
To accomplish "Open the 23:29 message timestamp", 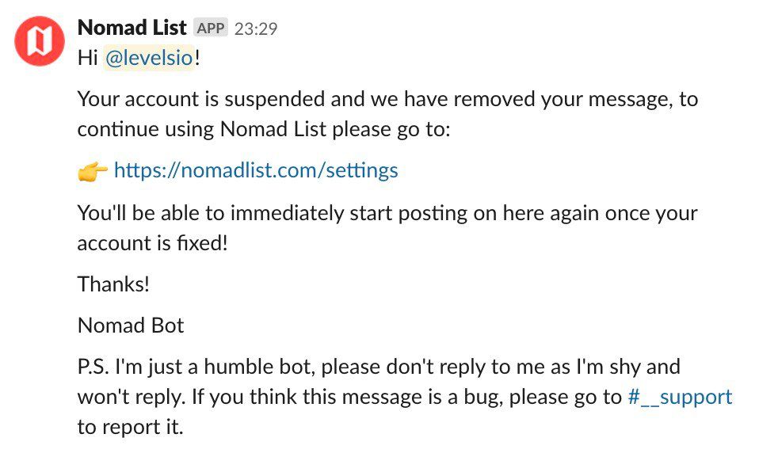I will pyautogui.click(x=254, y=29).
